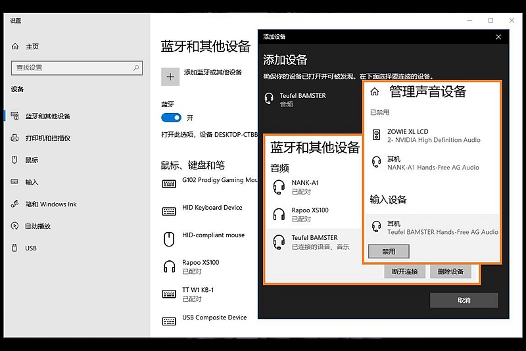Image resolution: width=526 pixels, height=351 pixels.
Task: Click the home icon in 管理声音设备 panel
Action: coord(375,92)
